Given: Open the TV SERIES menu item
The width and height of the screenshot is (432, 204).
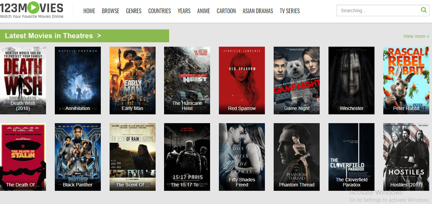Looking at the screenshot, I should [x=290, y=11].
